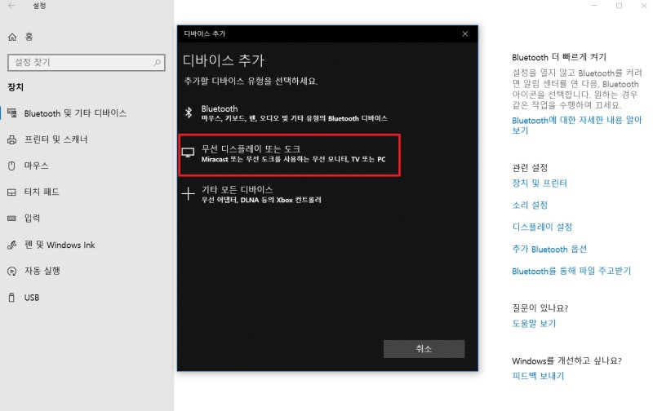Click the Bluetooth symbol icon in dialog
653x411 pixels.
(x=189, y=113)
